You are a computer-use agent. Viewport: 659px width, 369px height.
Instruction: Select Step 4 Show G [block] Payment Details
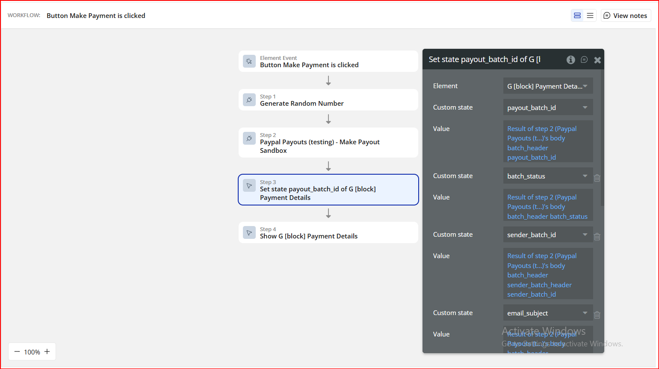click(328, 232)
